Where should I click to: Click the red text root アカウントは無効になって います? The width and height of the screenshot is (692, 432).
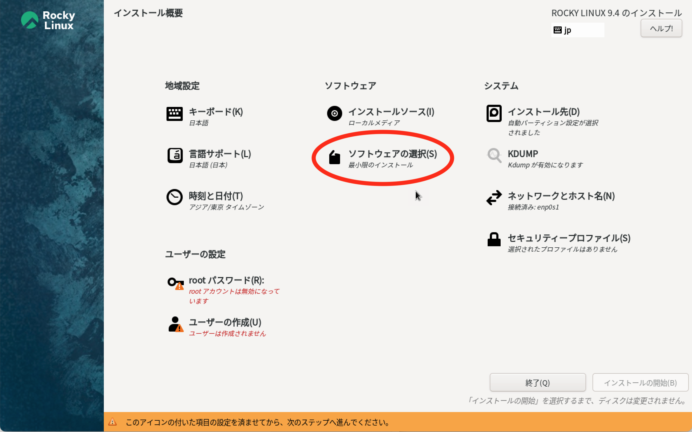click(x=234, y=296)
